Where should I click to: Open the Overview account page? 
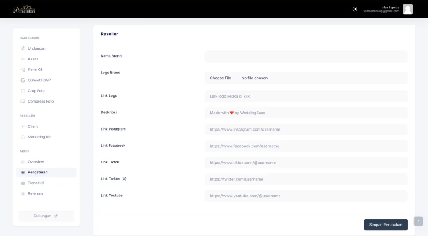click(46, 162)
